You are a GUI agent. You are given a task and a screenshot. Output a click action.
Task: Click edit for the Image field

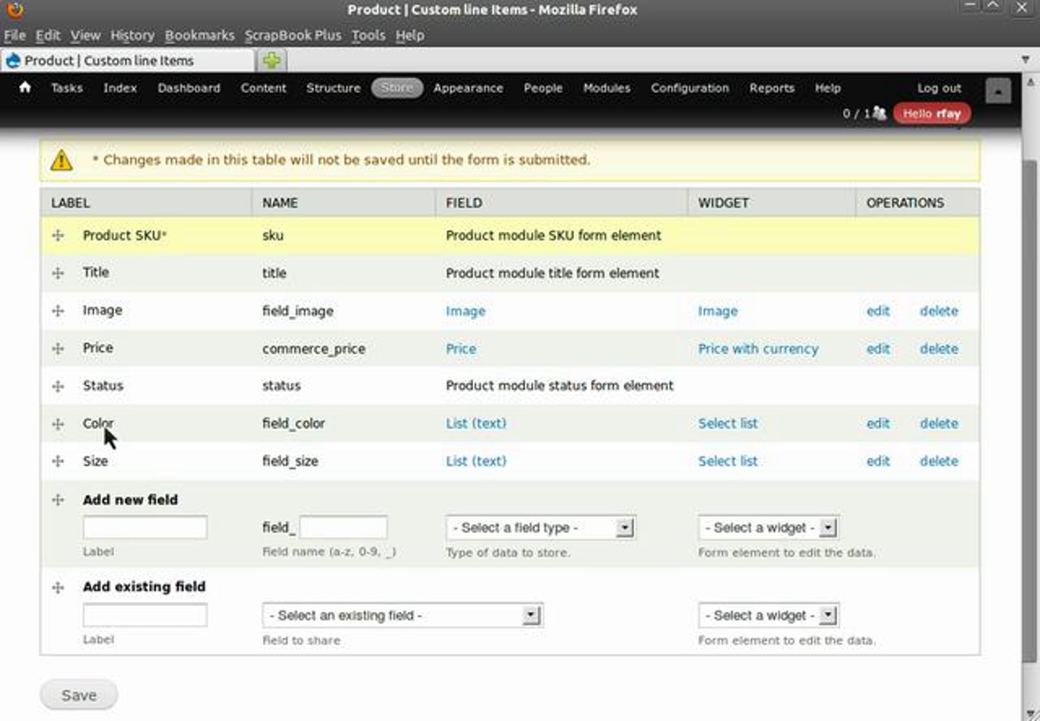click(878, 311)
